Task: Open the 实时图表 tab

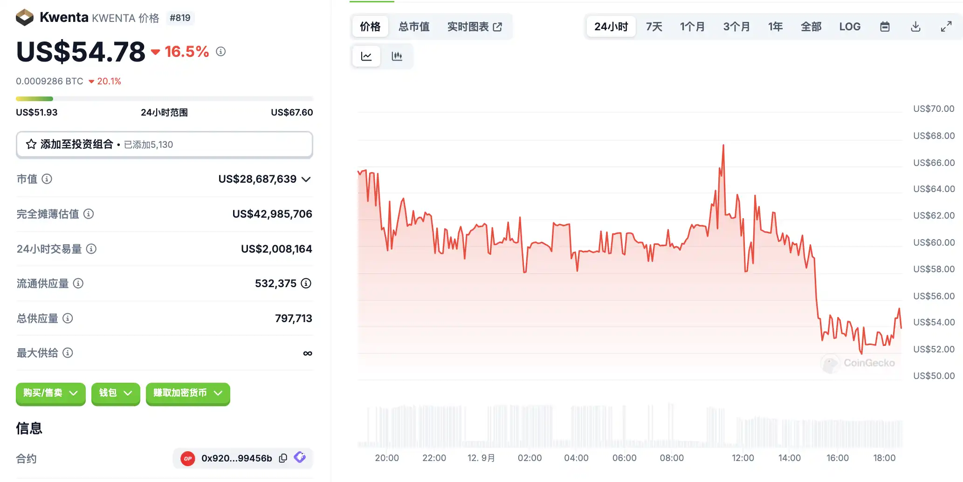Action: (x=474, y=27)
